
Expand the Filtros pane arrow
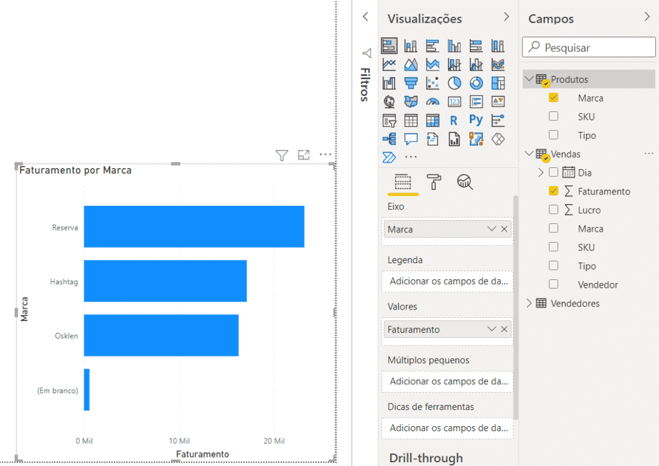pyautogui.click(x=366, y=17)
